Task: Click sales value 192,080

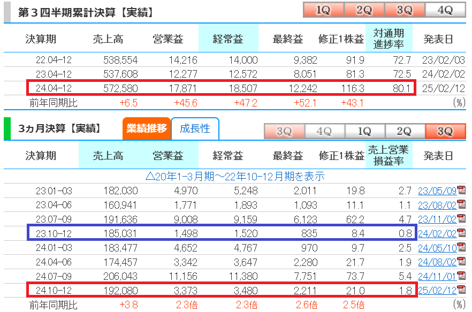Action: pos(120,290)
